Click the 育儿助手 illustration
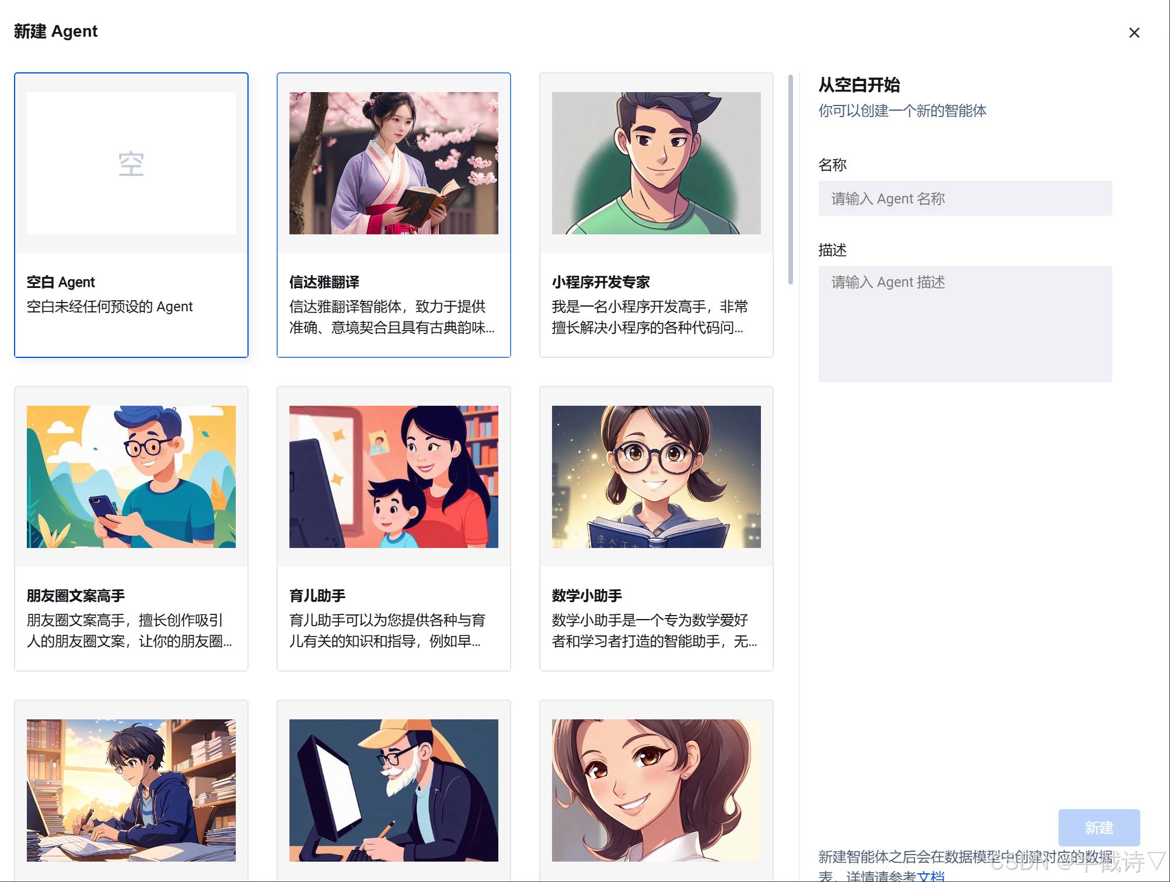This screenshot has width=1170, height=882. point(394,477)
